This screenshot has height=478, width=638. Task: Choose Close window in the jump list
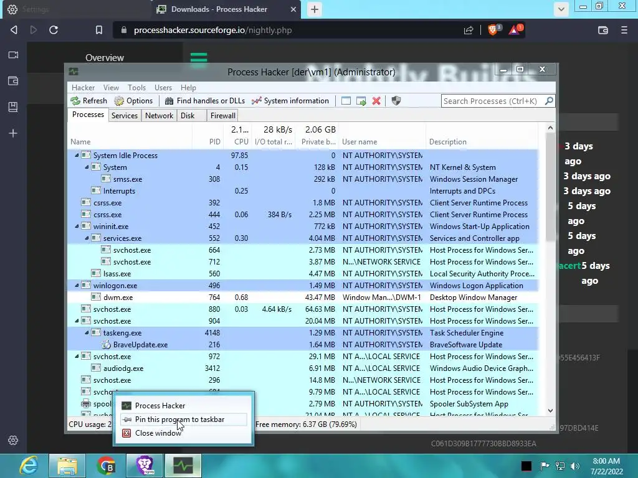[184, 433]
